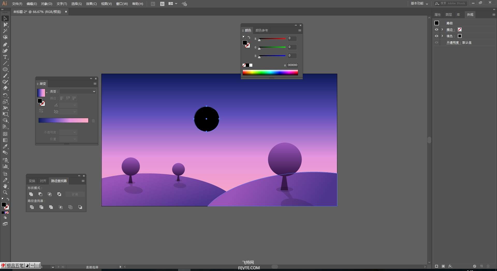Select the Artboard tool
The height and width of the screenshot is (271, 497).
5,174
